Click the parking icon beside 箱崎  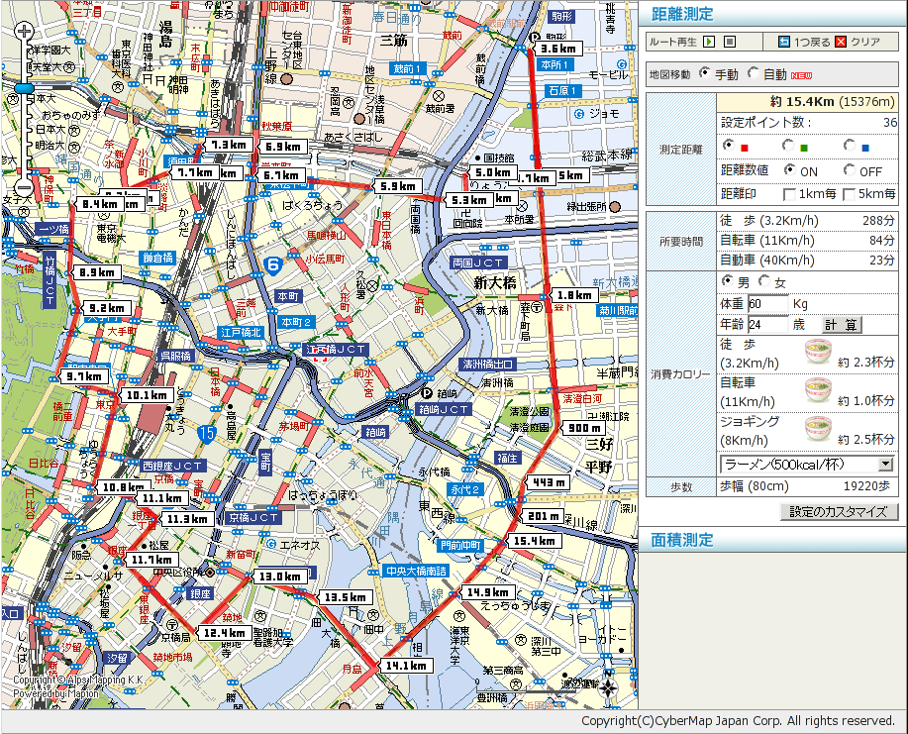pos(428,393)
